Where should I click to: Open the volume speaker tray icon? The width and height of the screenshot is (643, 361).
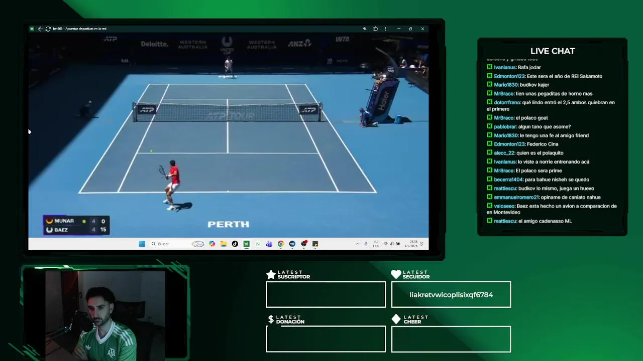click(392, 244)
